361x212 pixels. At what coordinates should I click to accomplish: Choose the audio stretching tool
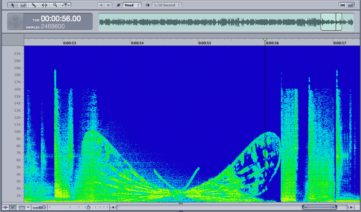[44, 5]
